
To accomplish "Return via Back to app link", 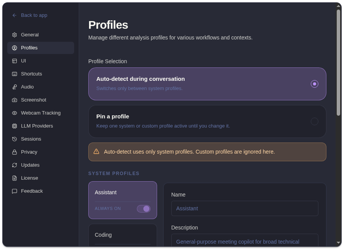I will click(x=30, y=15).
